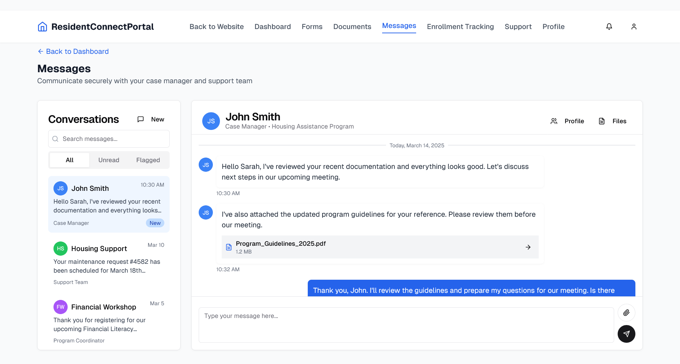
Task: Open the Documents navigation item
Action: pyautogui.click(x=352, y=27)
